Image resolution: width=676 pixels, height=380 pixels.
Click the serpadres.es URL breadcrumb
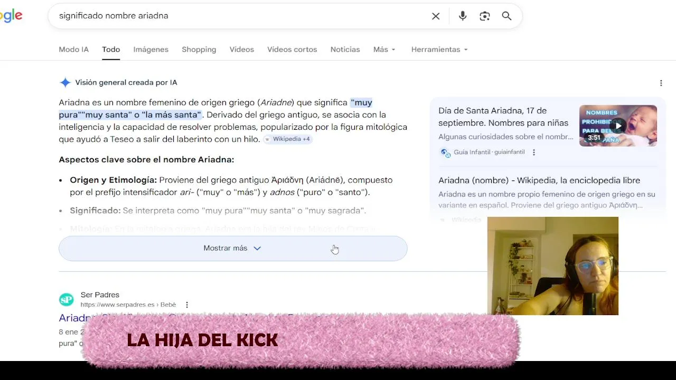click(x=128, y=305)
